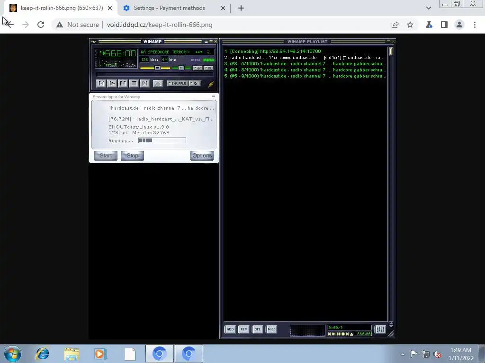Select playlist entry 4 (#4 - 8/1000)
Screen dimensions: 485x363
click(x=305, y=70)
